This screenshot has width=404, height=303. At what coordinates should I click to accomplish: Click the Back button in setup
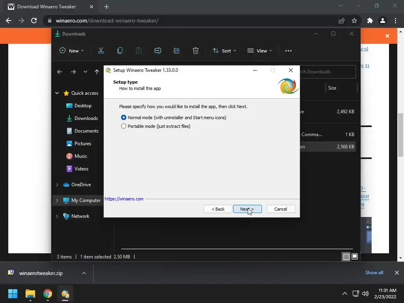(218, 209)
